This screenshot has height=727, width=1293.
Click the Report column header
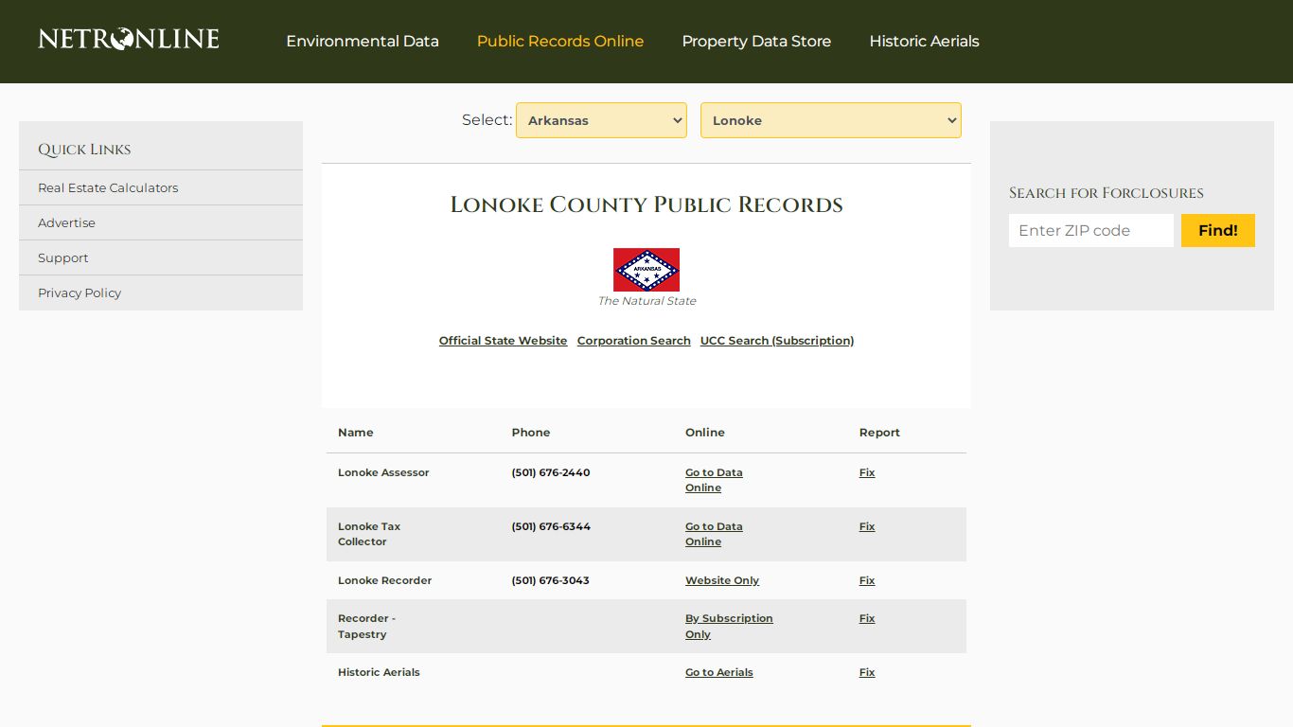click(x=879, y=433)
